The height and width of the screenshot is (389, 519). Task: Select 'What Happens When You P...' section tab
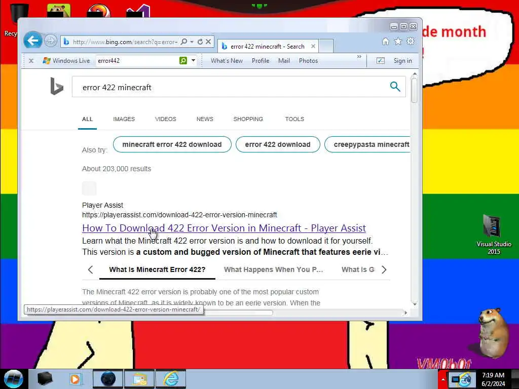pyautogui.click(x=273, y=269)
